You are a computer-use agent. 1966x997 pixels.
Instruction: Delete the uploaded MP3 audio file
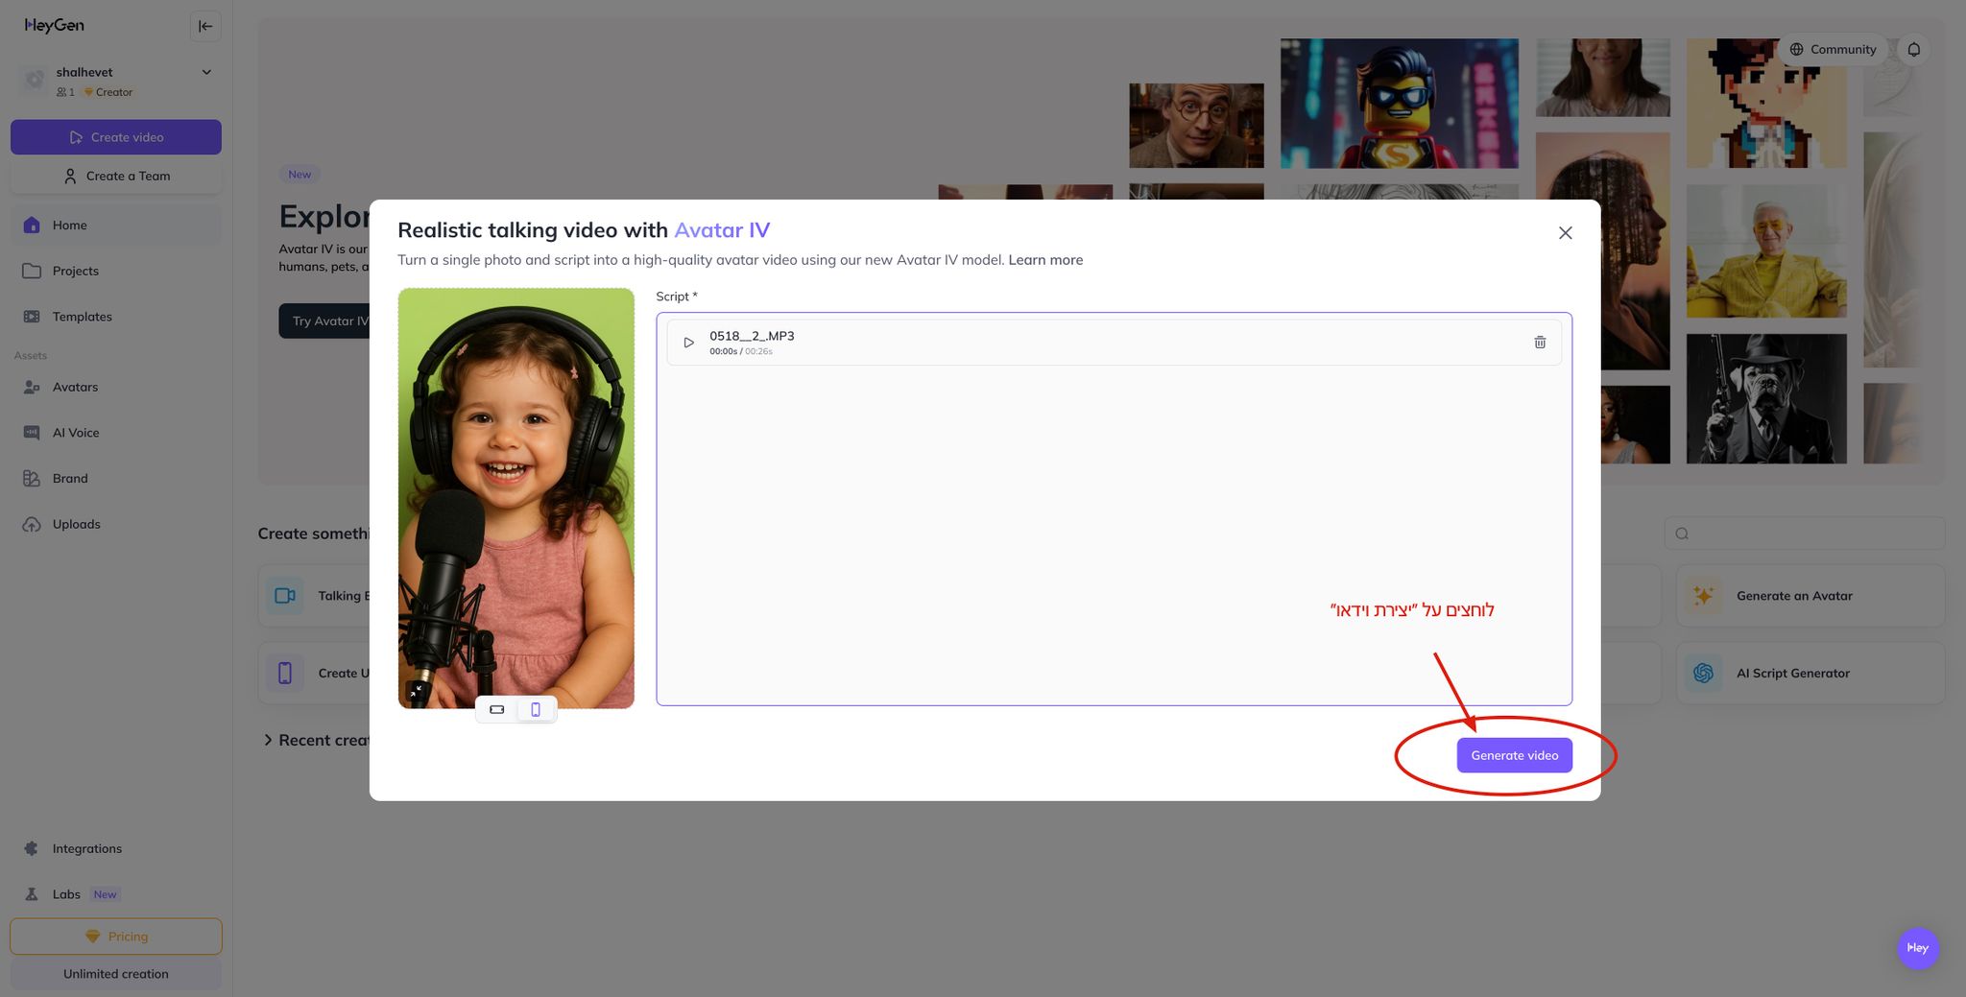(1540, 343)
